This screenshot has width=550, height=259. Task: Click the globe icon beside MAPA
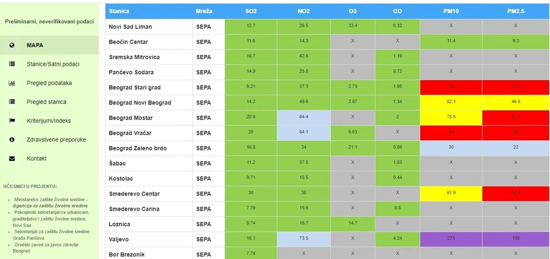coord(12,45)
